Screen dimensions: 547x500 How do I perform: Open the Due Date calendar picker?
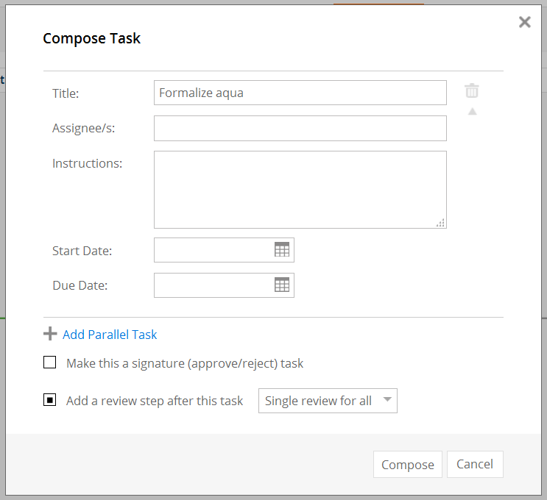[282, 285]
